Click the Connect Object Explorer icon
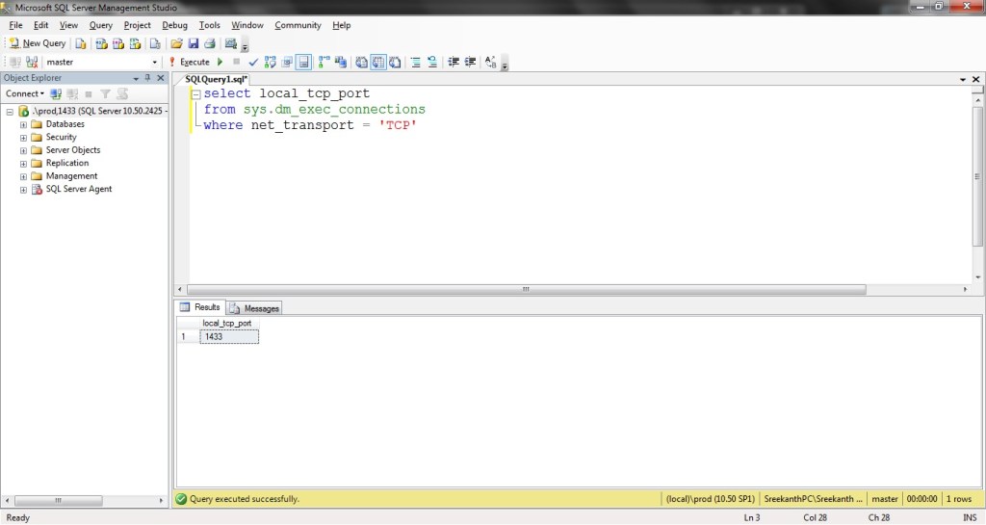Screen dimensions: 986x525 56,93
